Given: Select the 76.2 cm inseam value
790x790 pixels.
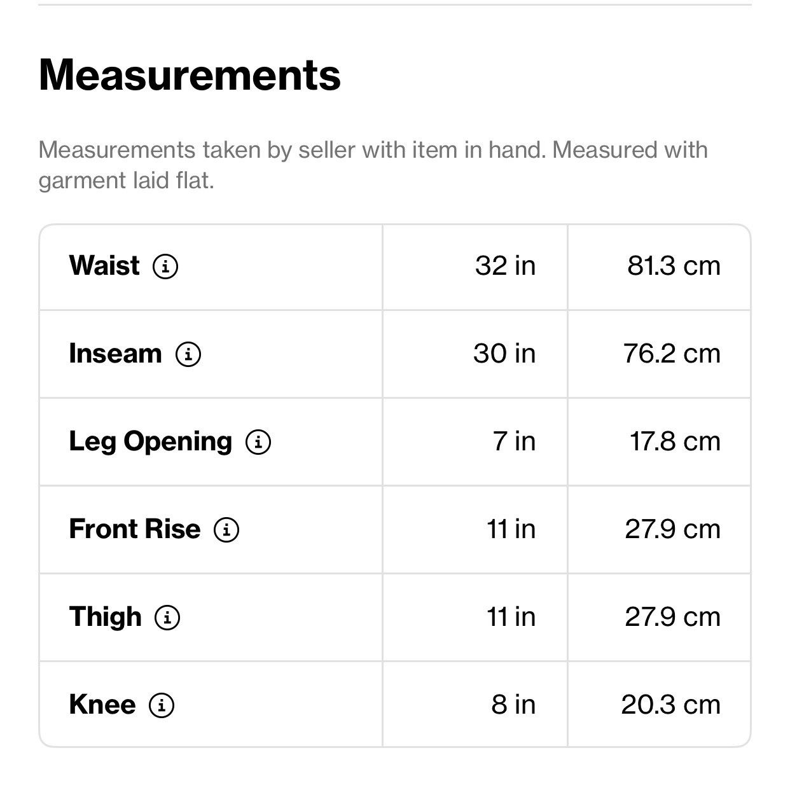Looking at the screenshot, I should coord(672,353).
